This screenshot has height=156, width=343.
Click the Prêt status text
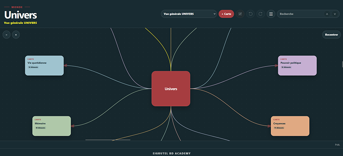tap(337, 145)
